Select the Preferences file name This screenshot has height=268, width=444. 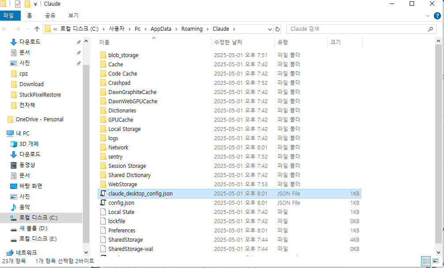(x=122, y=231)
